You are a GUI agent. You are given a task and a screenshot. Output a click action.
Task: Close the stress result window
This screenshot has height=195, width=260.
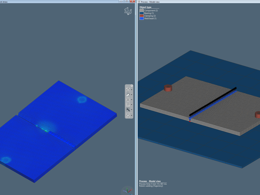[132, 1]
